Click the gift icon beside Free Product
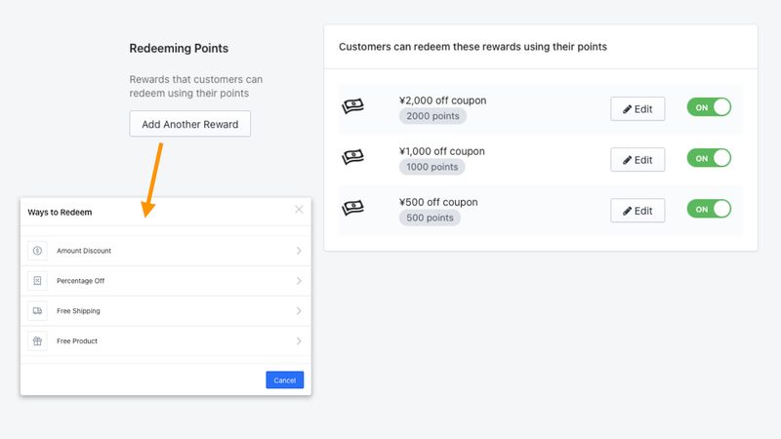The height and width of the screenshot is (439, 781). point(37,340)
